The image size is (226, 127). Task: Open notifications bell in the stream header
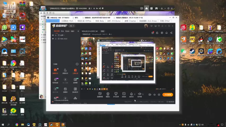[x=166, y=33]
